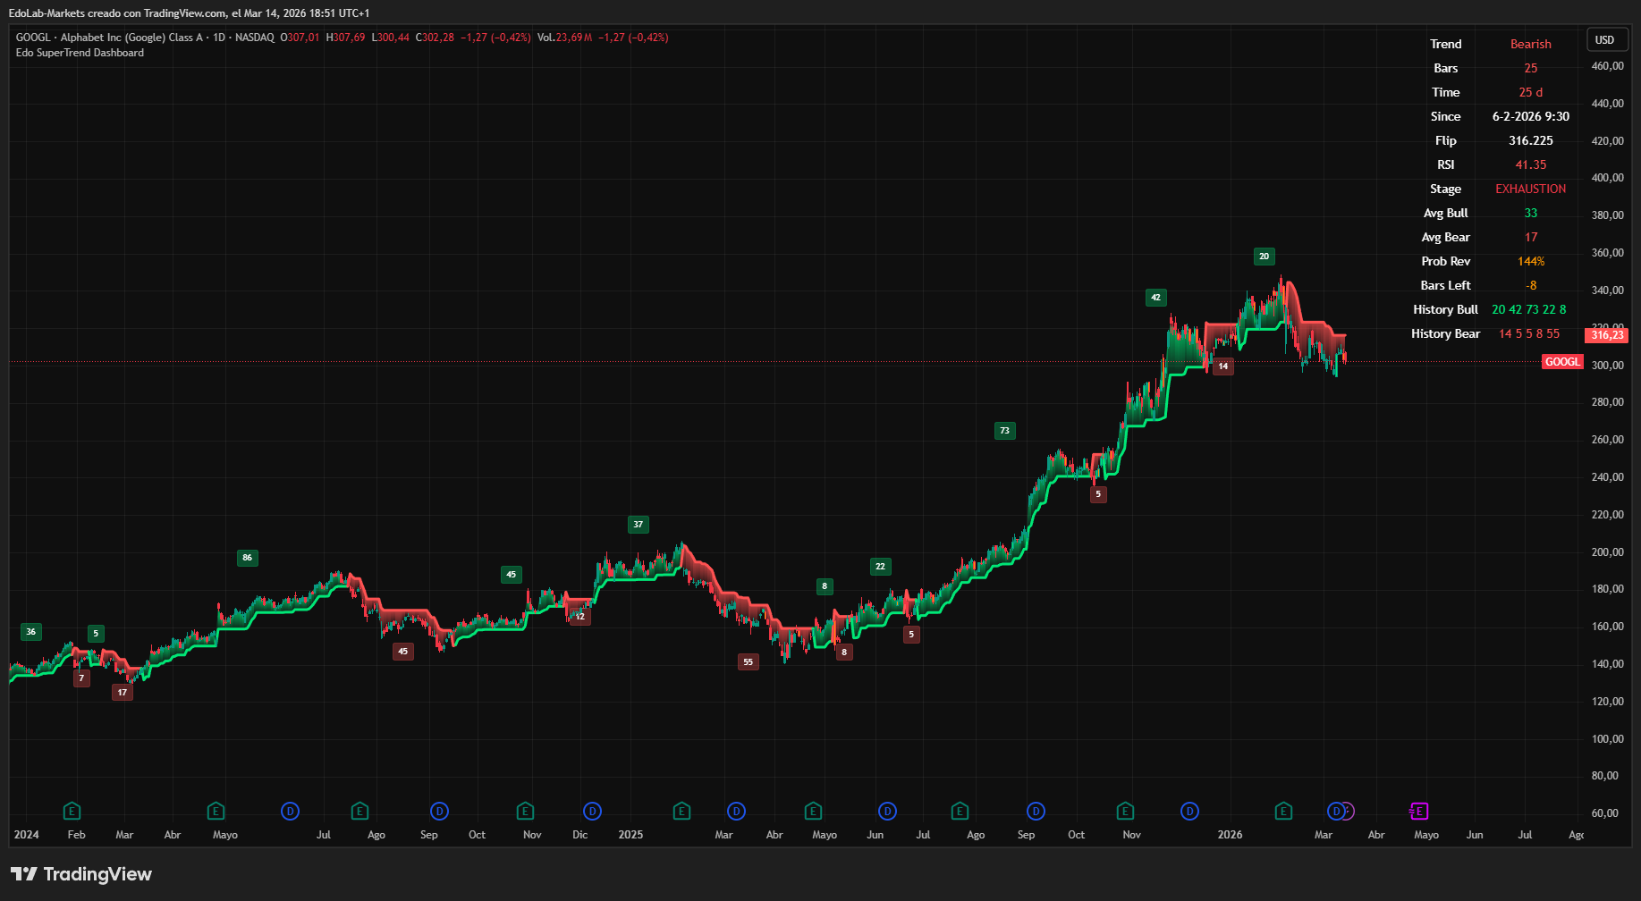Viewport: 1641px width, 901px height.
Task: Click the earnings marker near Mayo 2024
Action: pyautogui.click(x=216, y=812)
